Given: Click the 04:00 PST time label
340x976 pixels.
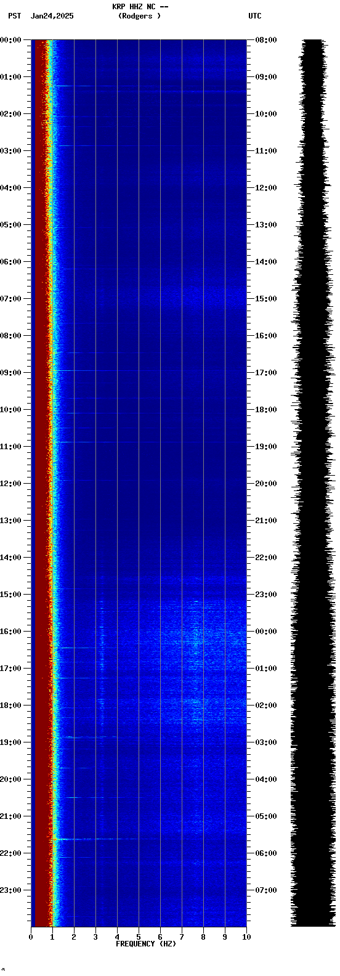Looking at the screenshot, I should point(11,188).
